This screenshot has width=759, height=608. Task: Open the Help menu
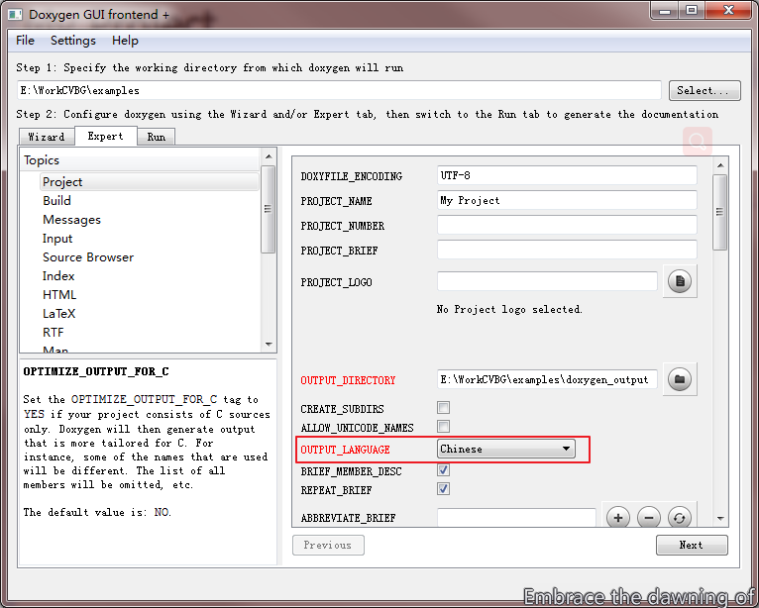pyautogui.click(x=125, y=41)
